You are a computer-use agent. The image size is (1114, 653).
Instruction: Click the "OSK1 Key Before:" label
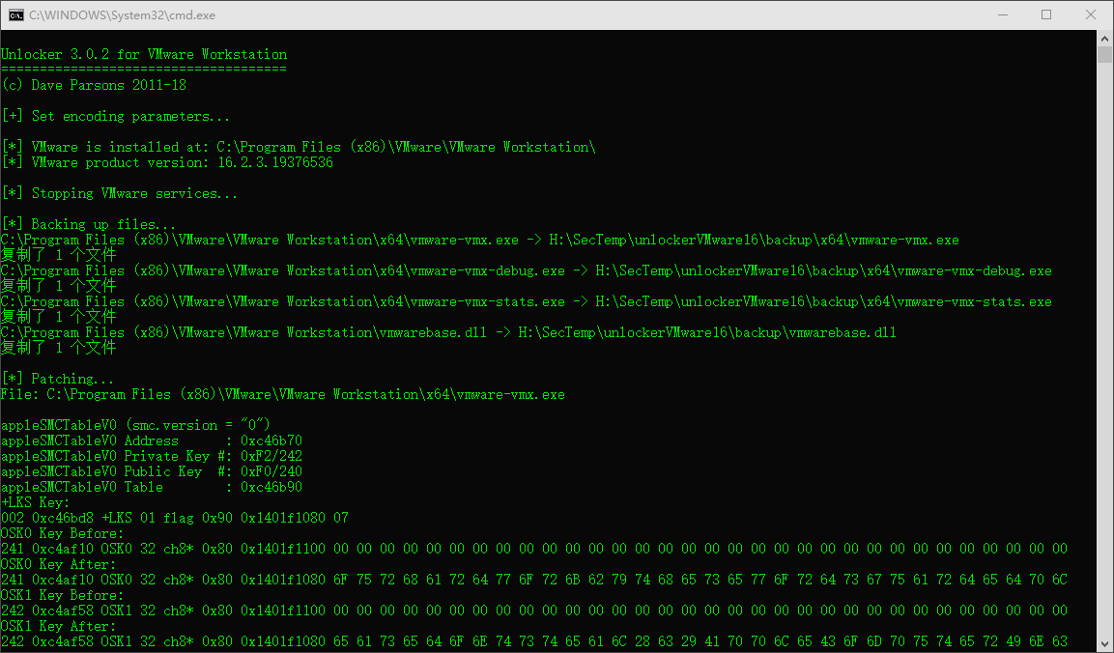(63, 595)
